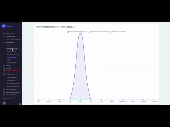This screenshot has width=170, height=127.
Task: Open Cumplimiento y Riesgo submenu item
Action: 12,58
